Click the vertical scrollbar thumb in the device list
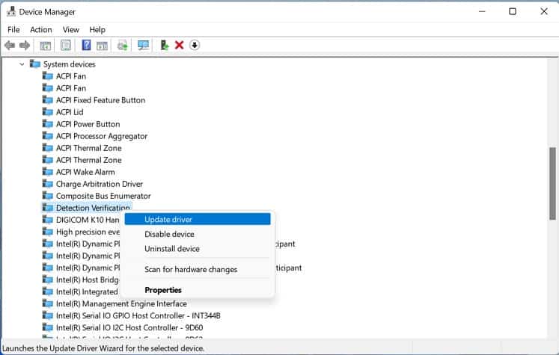559x355 pixels. pos(552,184)
